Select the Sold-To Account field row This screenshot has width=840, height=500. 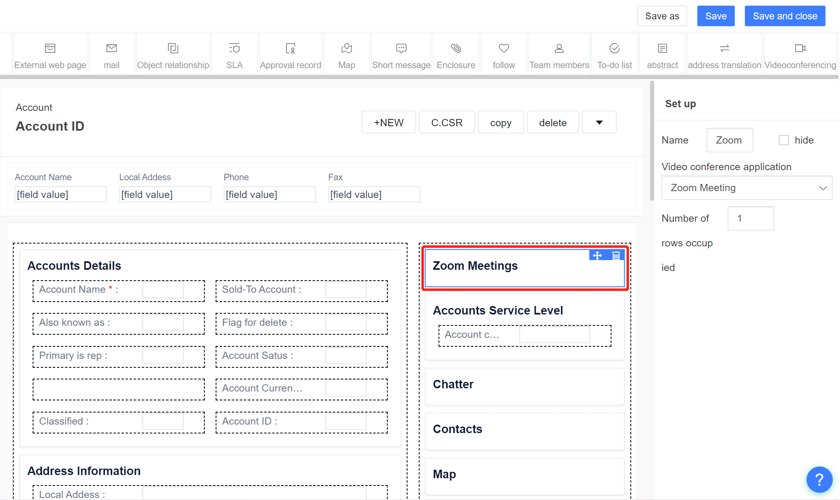pyautogui.click(x=301, y=291)
